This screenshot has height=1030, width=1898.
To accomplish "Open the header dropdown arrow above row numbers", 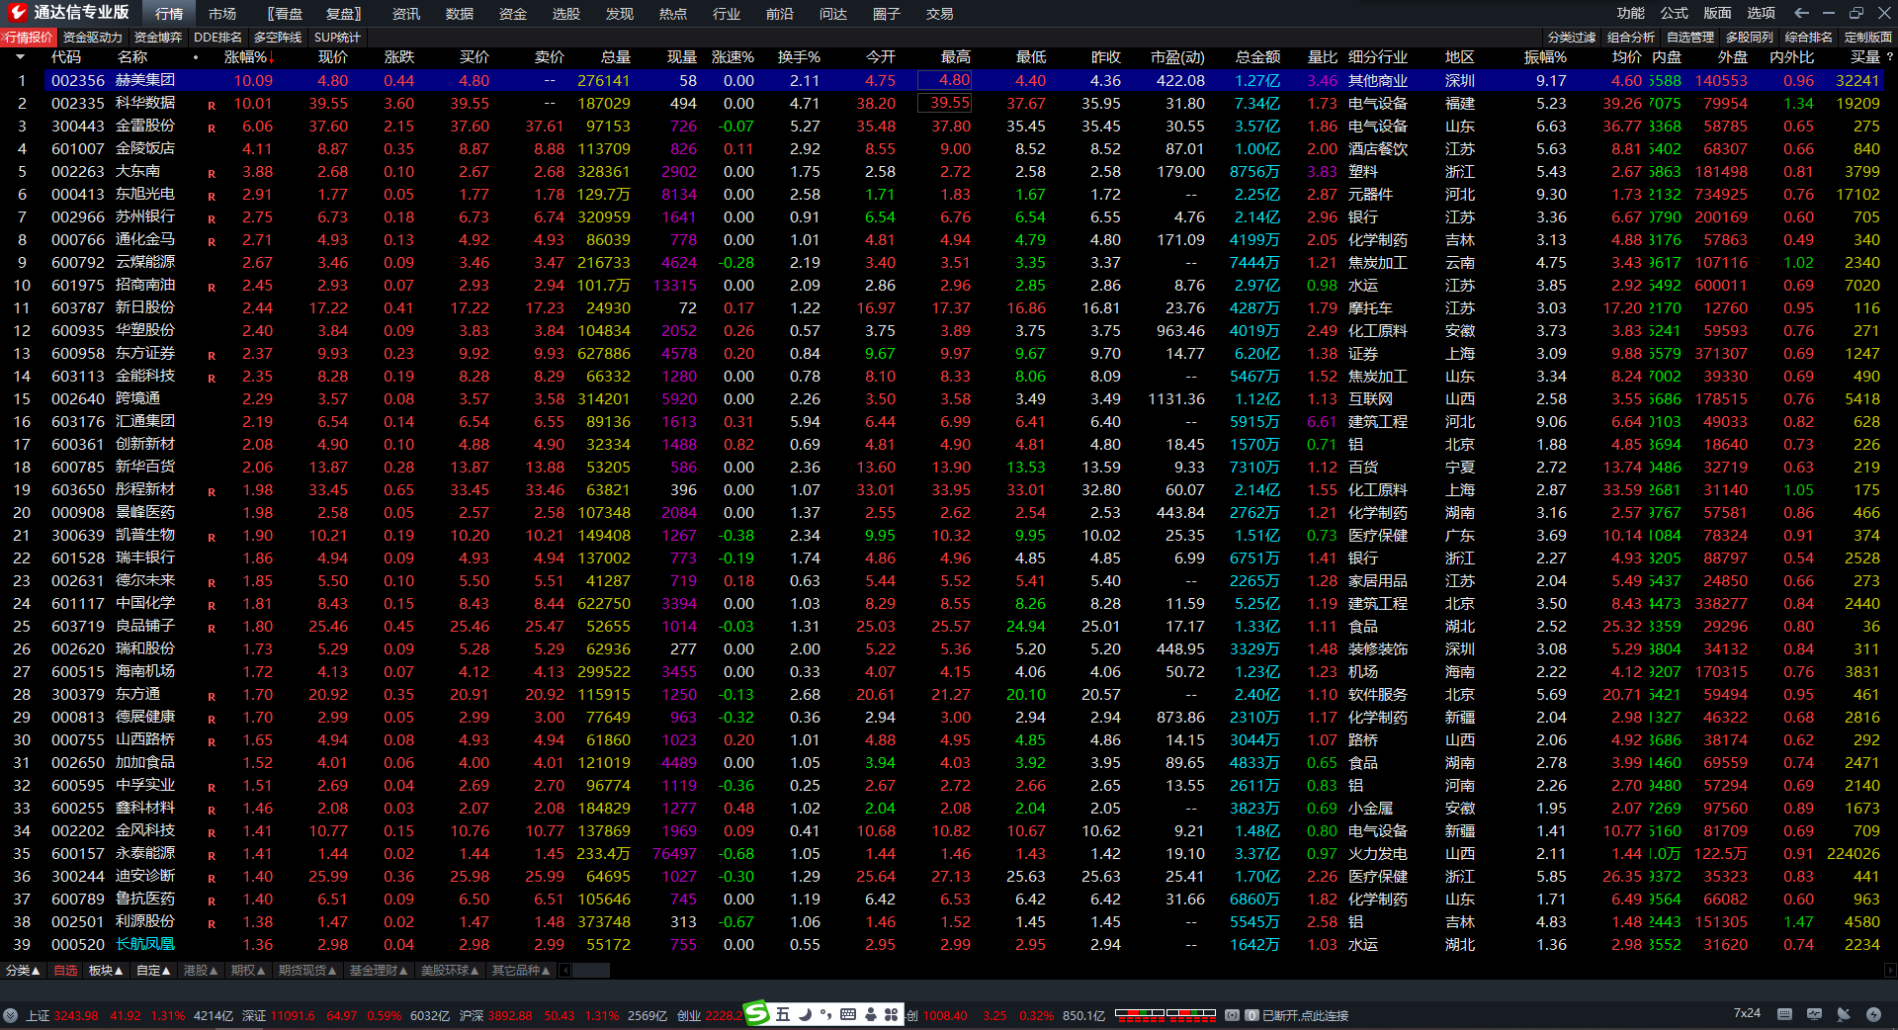I will [x=20, y=57].
